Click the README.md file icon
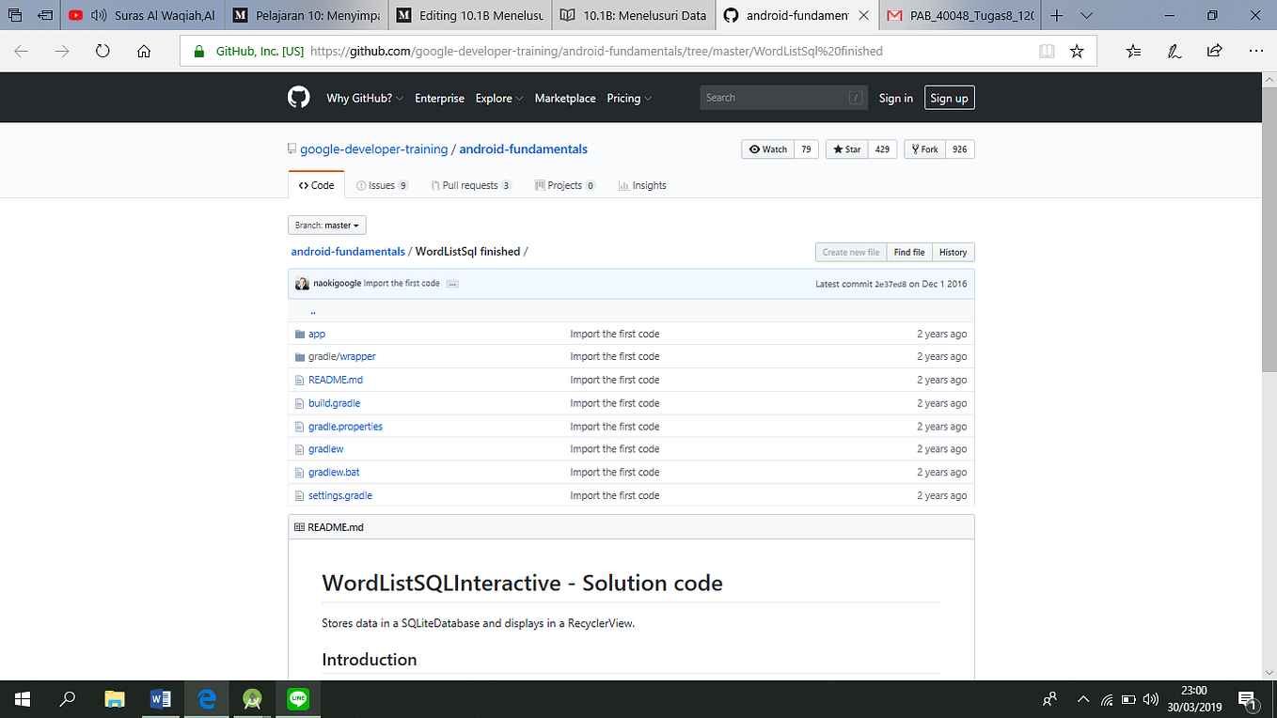1277x718 pixels. 301,379
